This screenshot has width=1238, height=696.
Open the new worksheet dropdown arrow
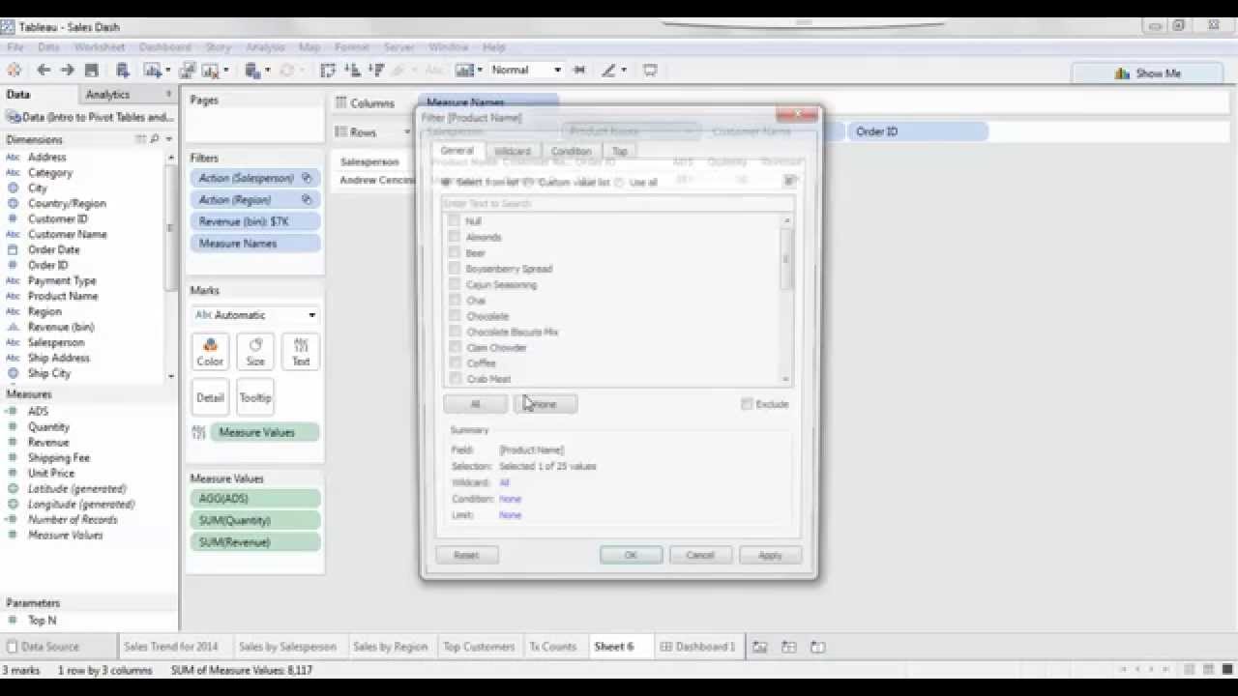coord(167,70)
